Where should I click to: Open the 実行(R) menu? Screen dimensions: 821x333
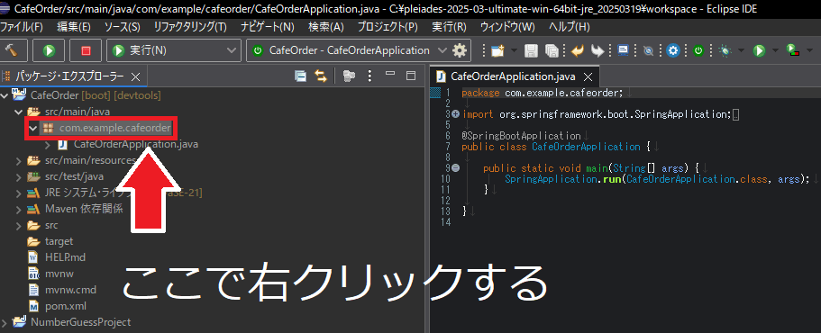click(449, 27)
